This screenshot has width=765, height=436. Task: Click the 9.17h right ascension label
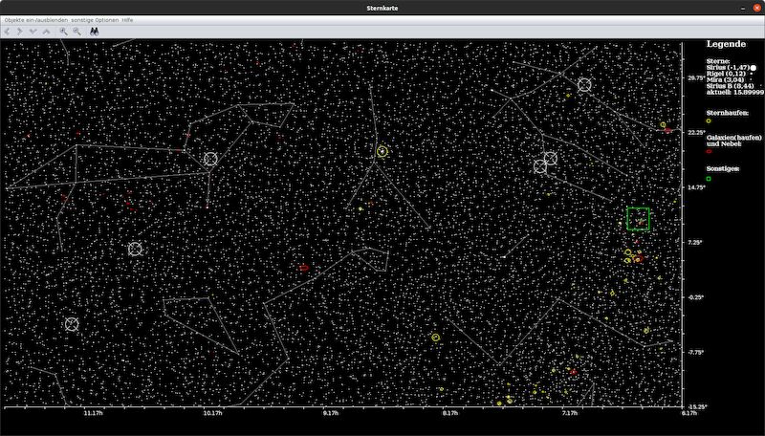[331, 413]
